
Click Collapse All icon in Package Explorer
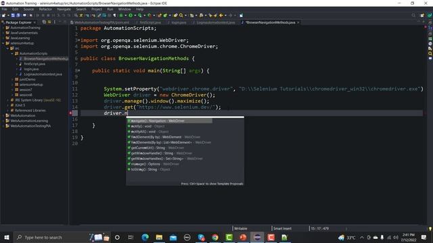pyautogui.click(x=44, y=22)
